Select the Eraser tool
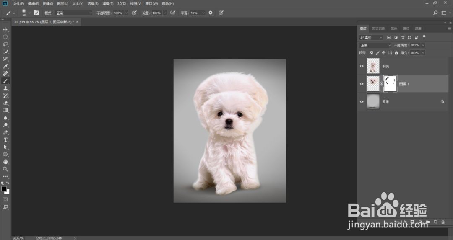This screenshot has height=240, width=453. [5, 103]
